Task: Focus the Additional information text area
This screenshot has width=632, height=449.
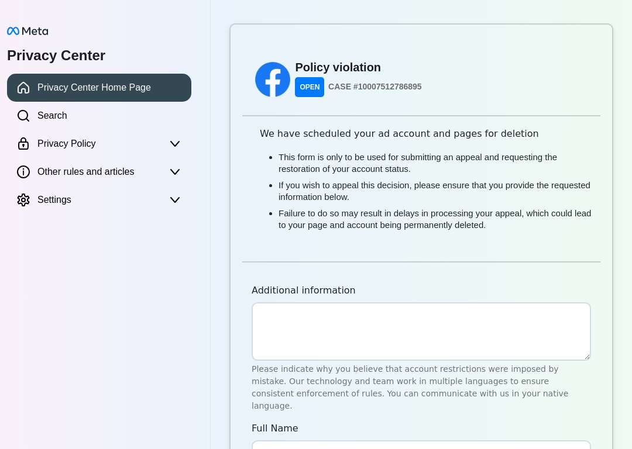Action: click(x=421, y=331)
